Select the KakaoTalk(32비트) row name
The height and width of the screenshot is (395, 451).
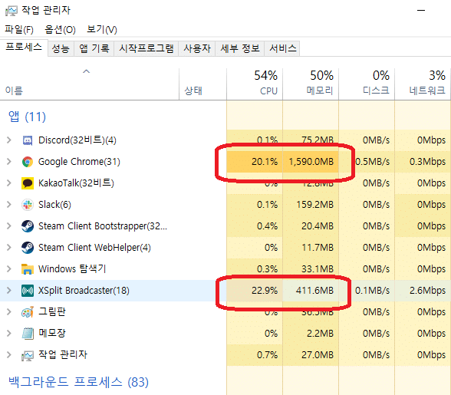point(76,183)
